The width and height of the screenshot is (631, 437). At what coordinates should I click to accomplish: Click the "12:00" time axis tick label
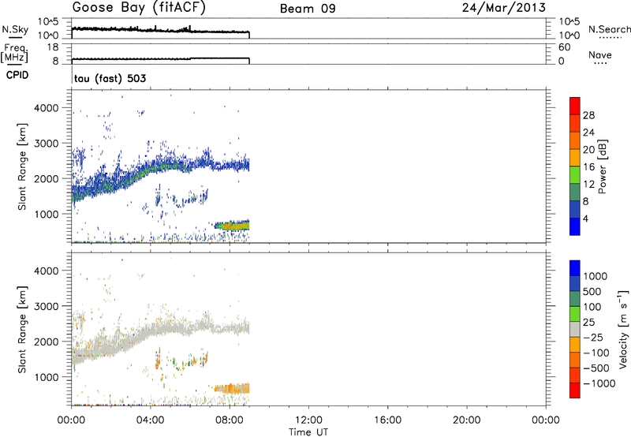[308, 420]
